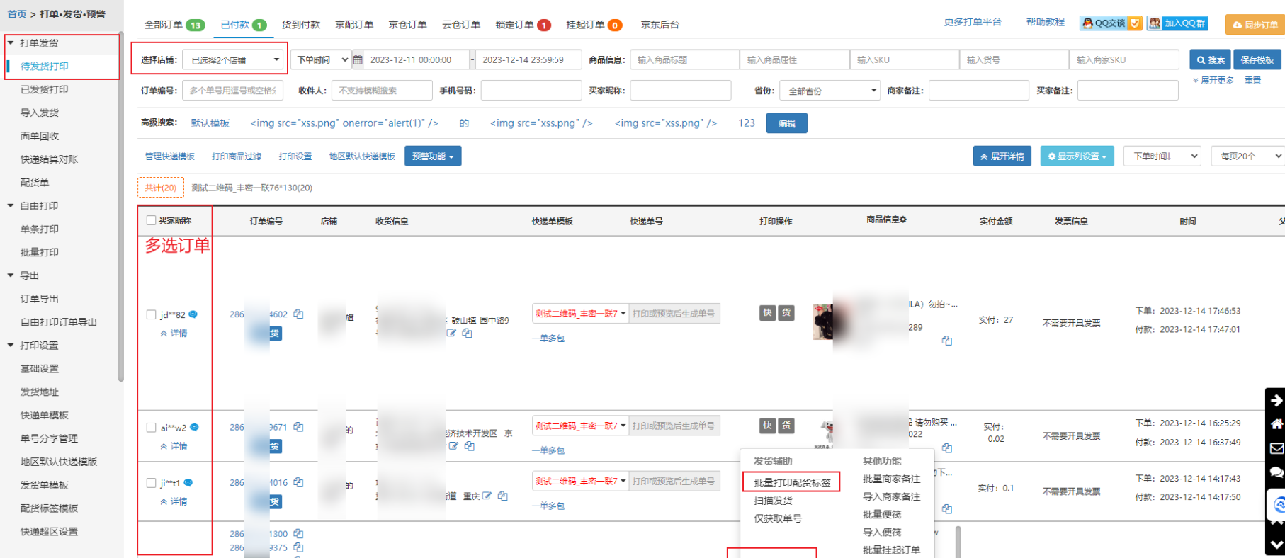Image resolution: width=1285 pixels, height=558 pixels.
Task: Edit address icon in the ji**t1 order row
Action: click(x=487, y=496)
